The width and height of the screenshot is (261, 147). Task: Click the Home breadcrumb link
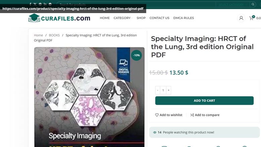click(38, 35)
